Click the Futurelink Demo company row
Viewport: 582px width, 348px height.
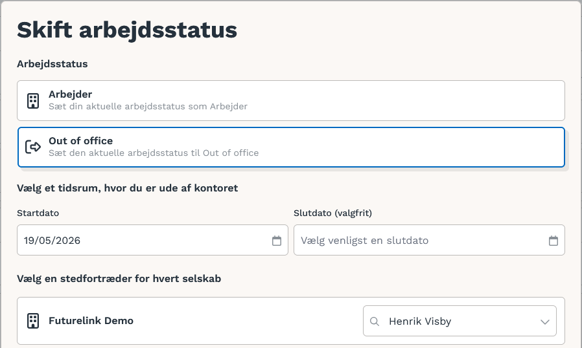pyautogui.click(x=291, y=321)
